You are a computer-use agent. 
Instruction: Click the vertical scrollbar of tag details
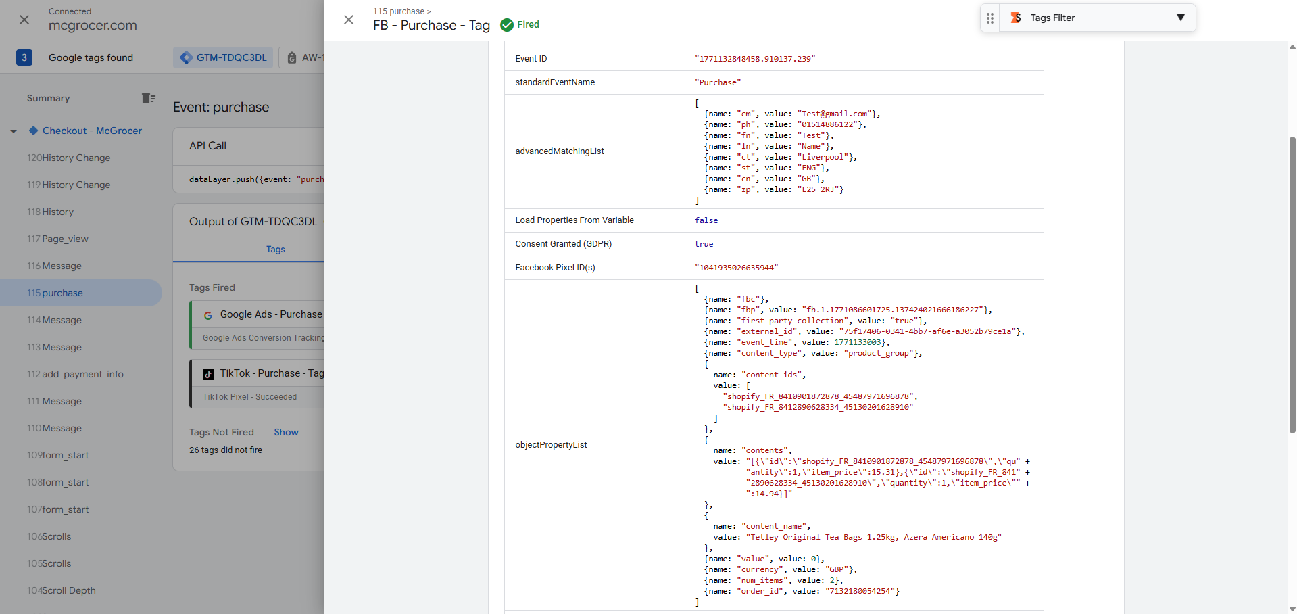click(1292, 284)
